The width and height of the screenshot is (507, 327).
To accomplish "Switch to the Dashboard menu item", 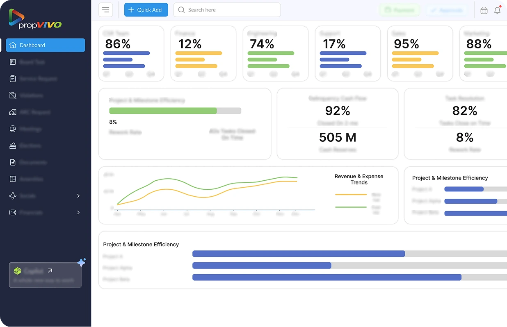I will point(45,45).
